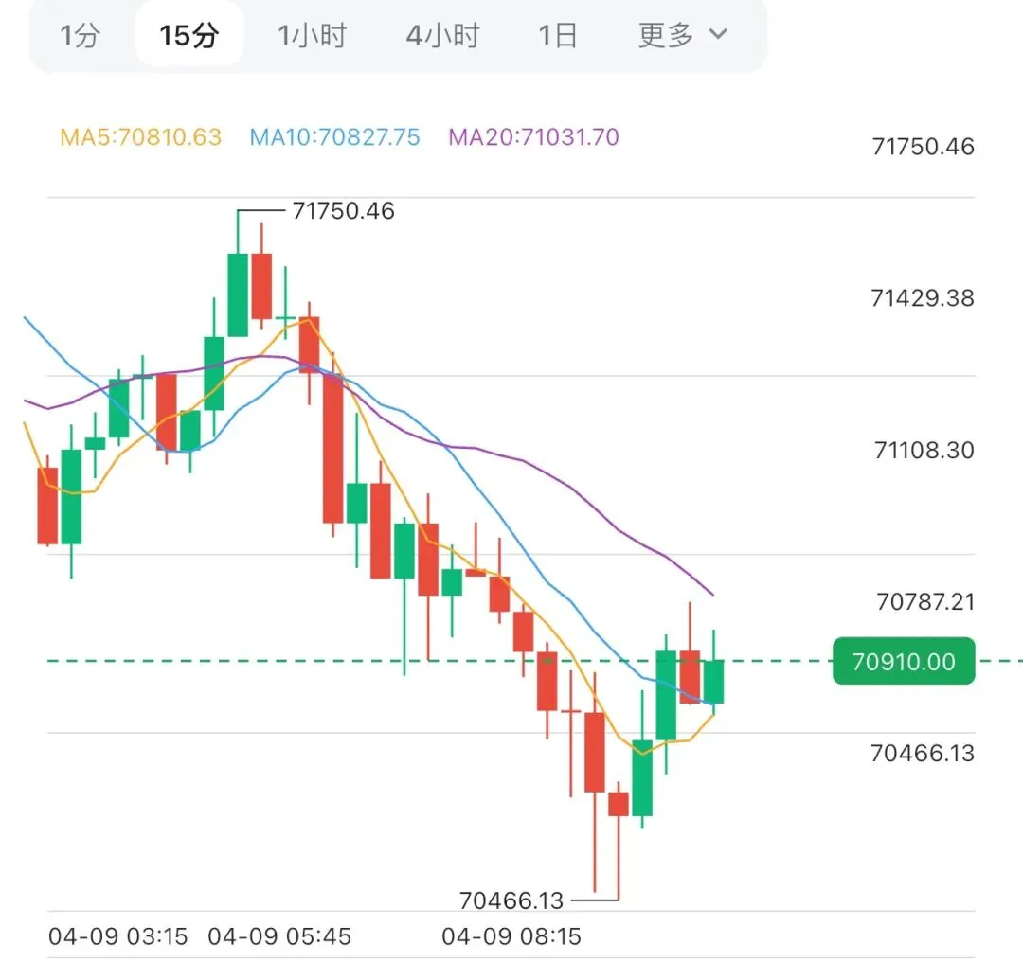
Task: Switch to the 1分 timeframe tab
Action: [81, 36]
